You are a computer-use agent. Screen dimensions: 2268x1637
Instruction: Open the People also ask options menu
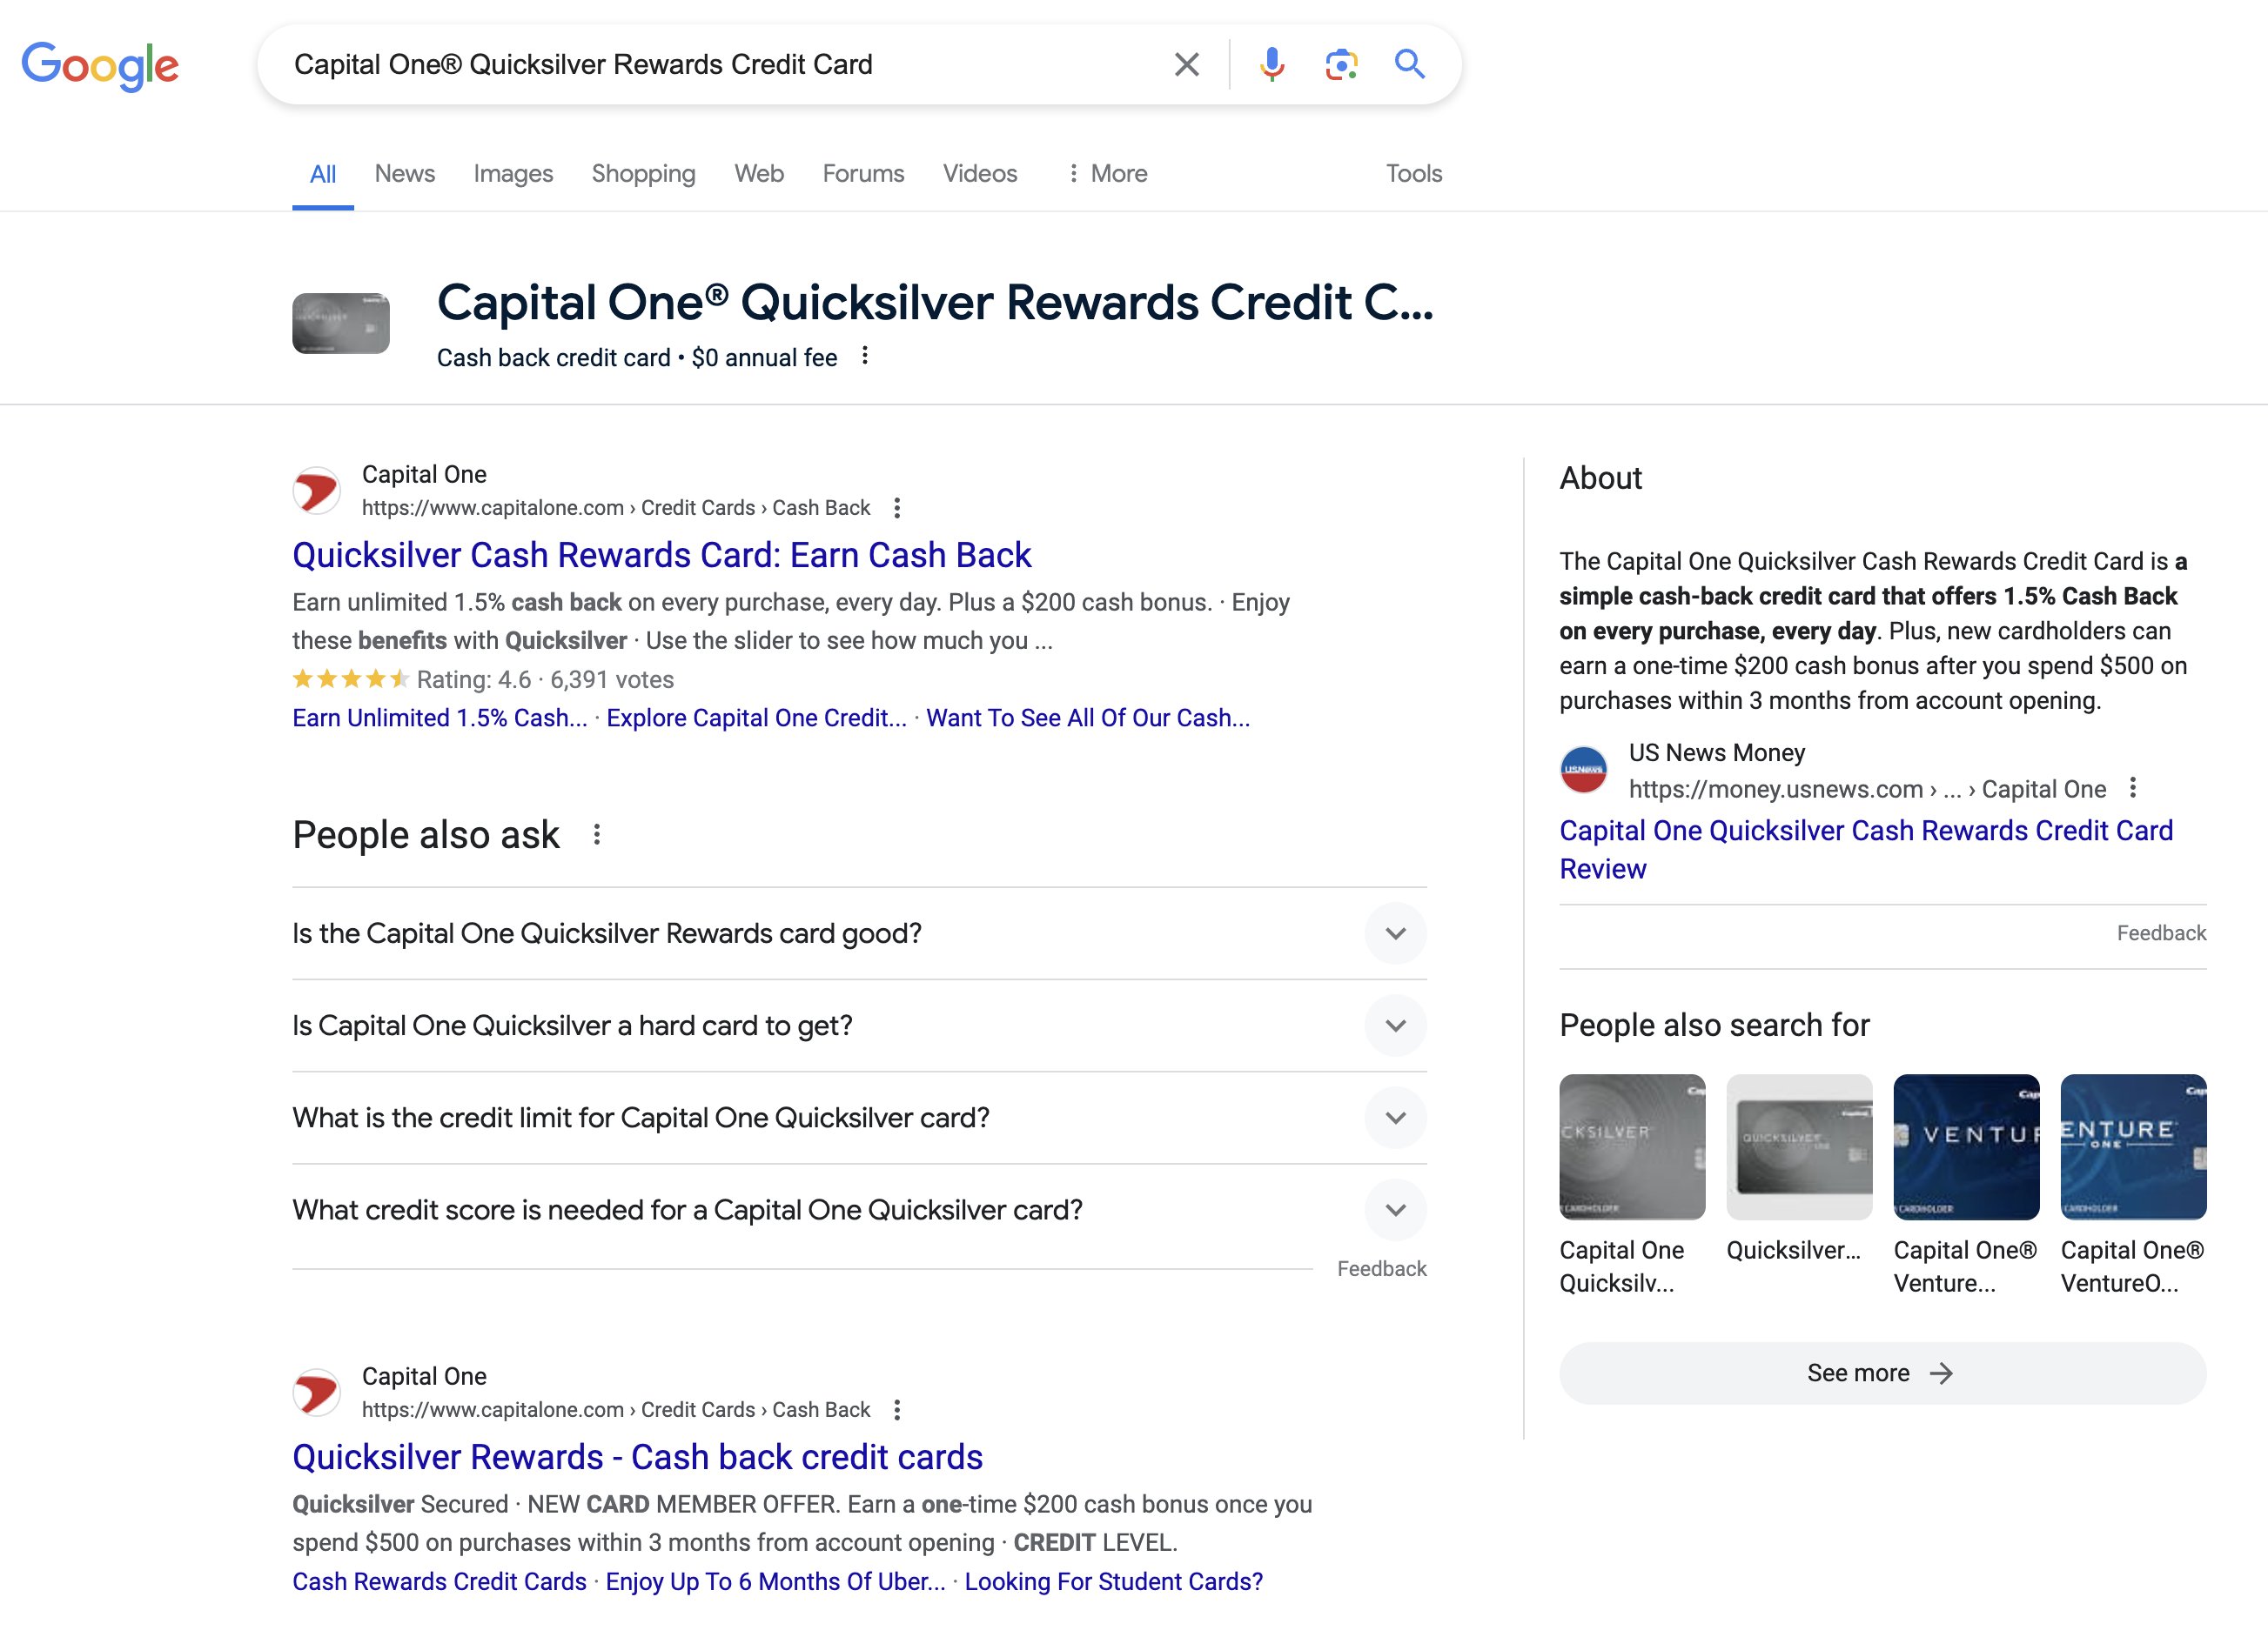click(x=598, y=836)
